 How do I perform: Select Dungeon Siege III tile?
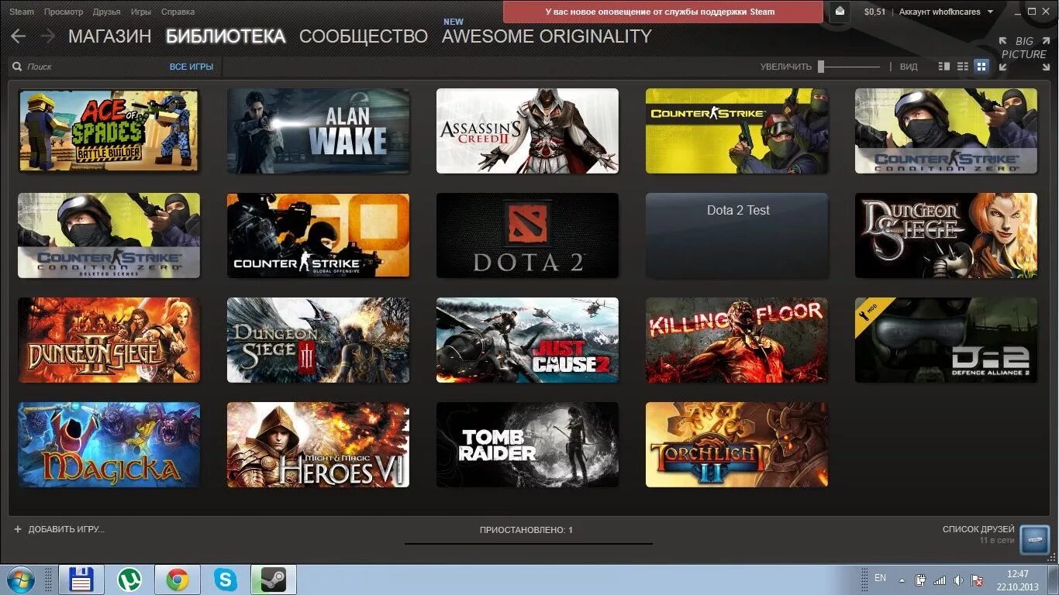318,340
